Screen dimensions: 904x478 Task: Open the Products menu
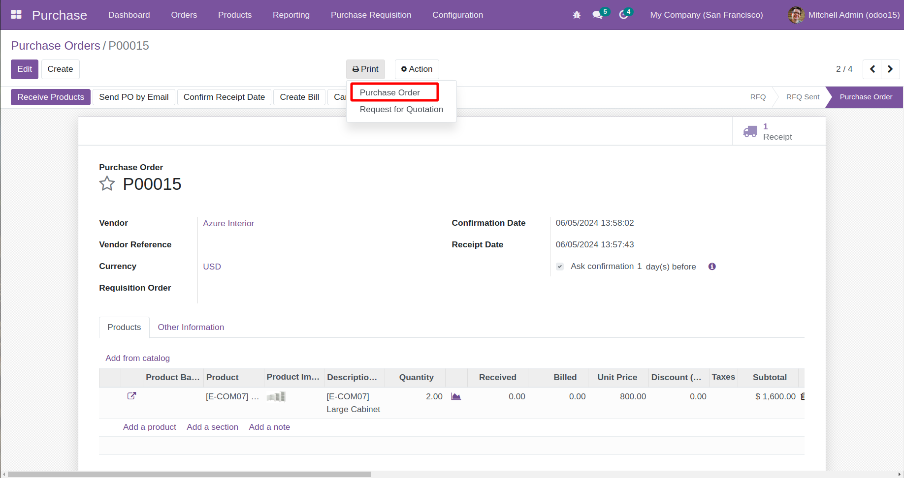coord(235,15)
